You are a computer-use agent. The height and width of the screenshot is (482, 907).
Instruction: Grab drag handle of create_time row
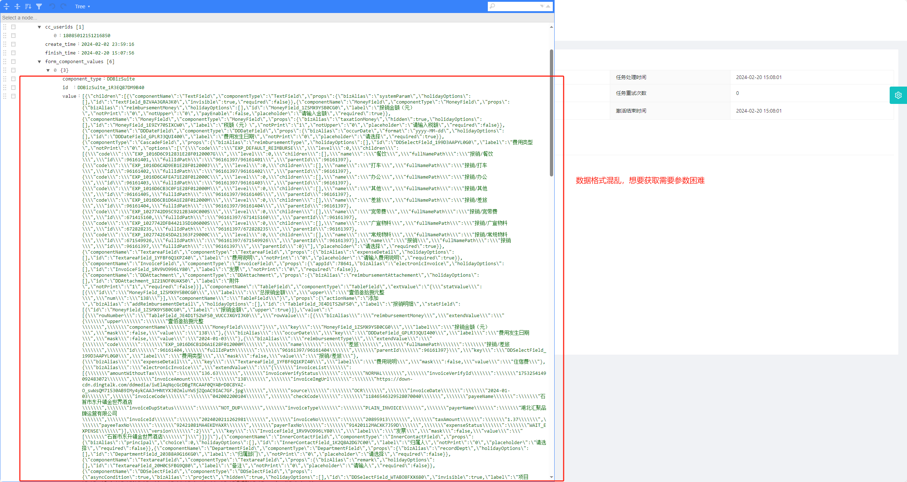coord(5,44)
